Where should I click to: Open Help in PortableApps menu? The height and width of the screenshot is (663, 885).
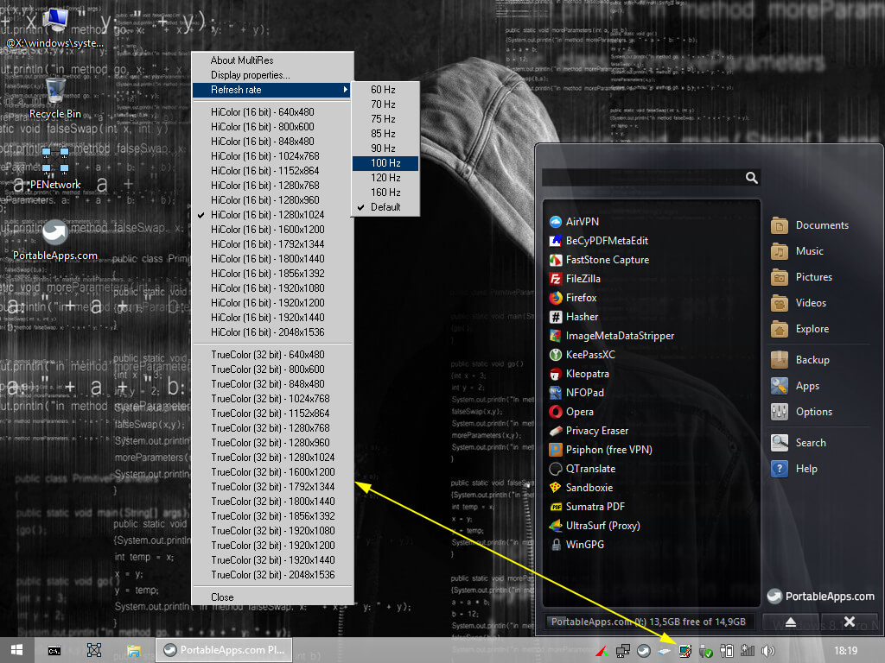click(794, 469)
